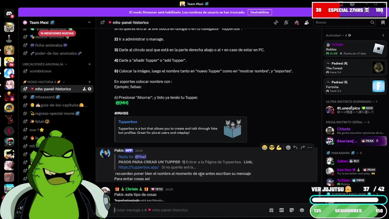Open the gift icon in message bar

[x=271, y=210]
